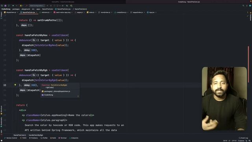Click the 2 spaces indent status entry

[241, 141]
